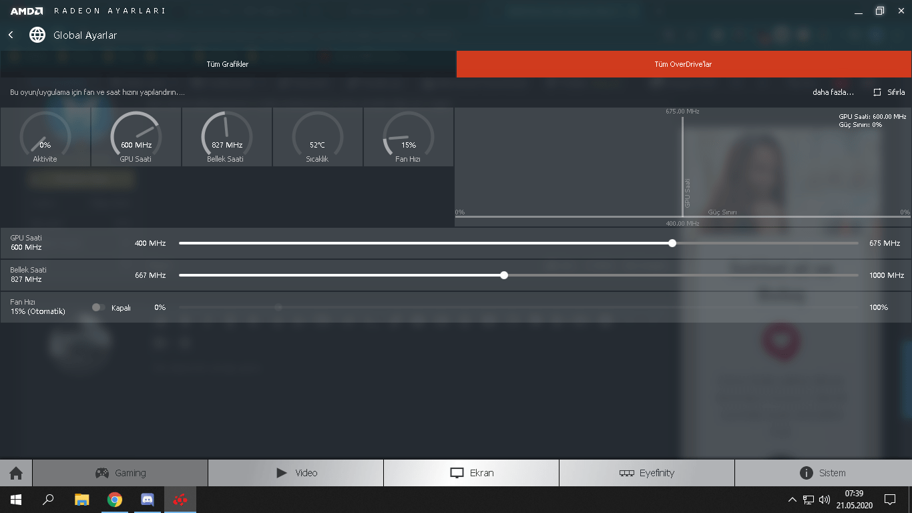The width and height of the screenshot is (912, 513).
Task: Click the 'daha fazla...' link
Action: 833,92
